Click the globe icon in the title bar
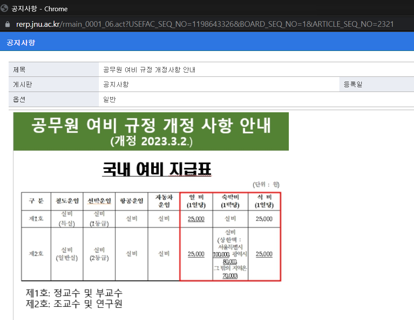 tap(5, 9)
